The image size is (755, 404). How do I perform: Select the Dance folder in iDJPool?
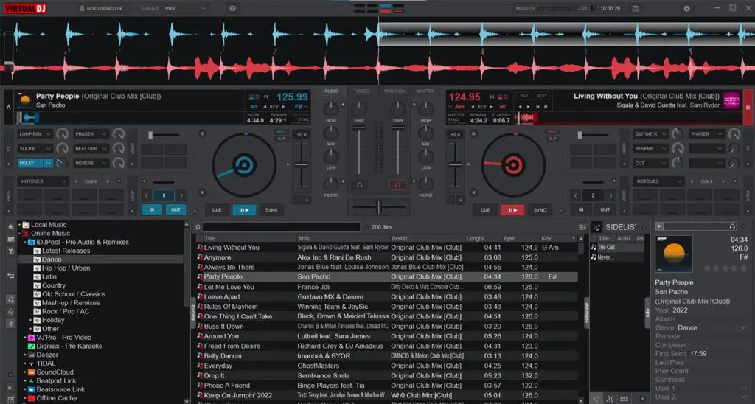(52, 259)
